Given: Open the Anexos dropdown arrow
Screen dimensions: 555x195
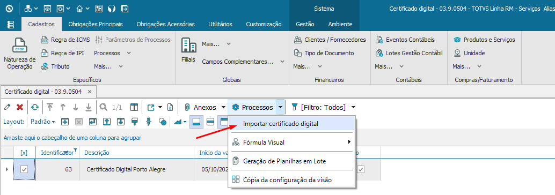Looking at the screenshot, I should [x=223, y=107].
